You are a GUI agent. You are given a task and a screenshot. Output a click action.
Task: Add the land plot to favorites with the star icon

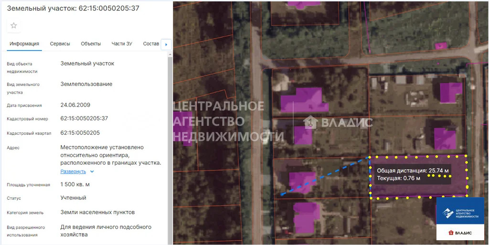pyautogui.click(x=14, y=26)
